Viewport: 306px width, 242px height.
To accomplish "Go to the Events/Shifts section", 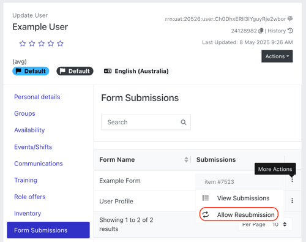I will (x=33, y=147).
